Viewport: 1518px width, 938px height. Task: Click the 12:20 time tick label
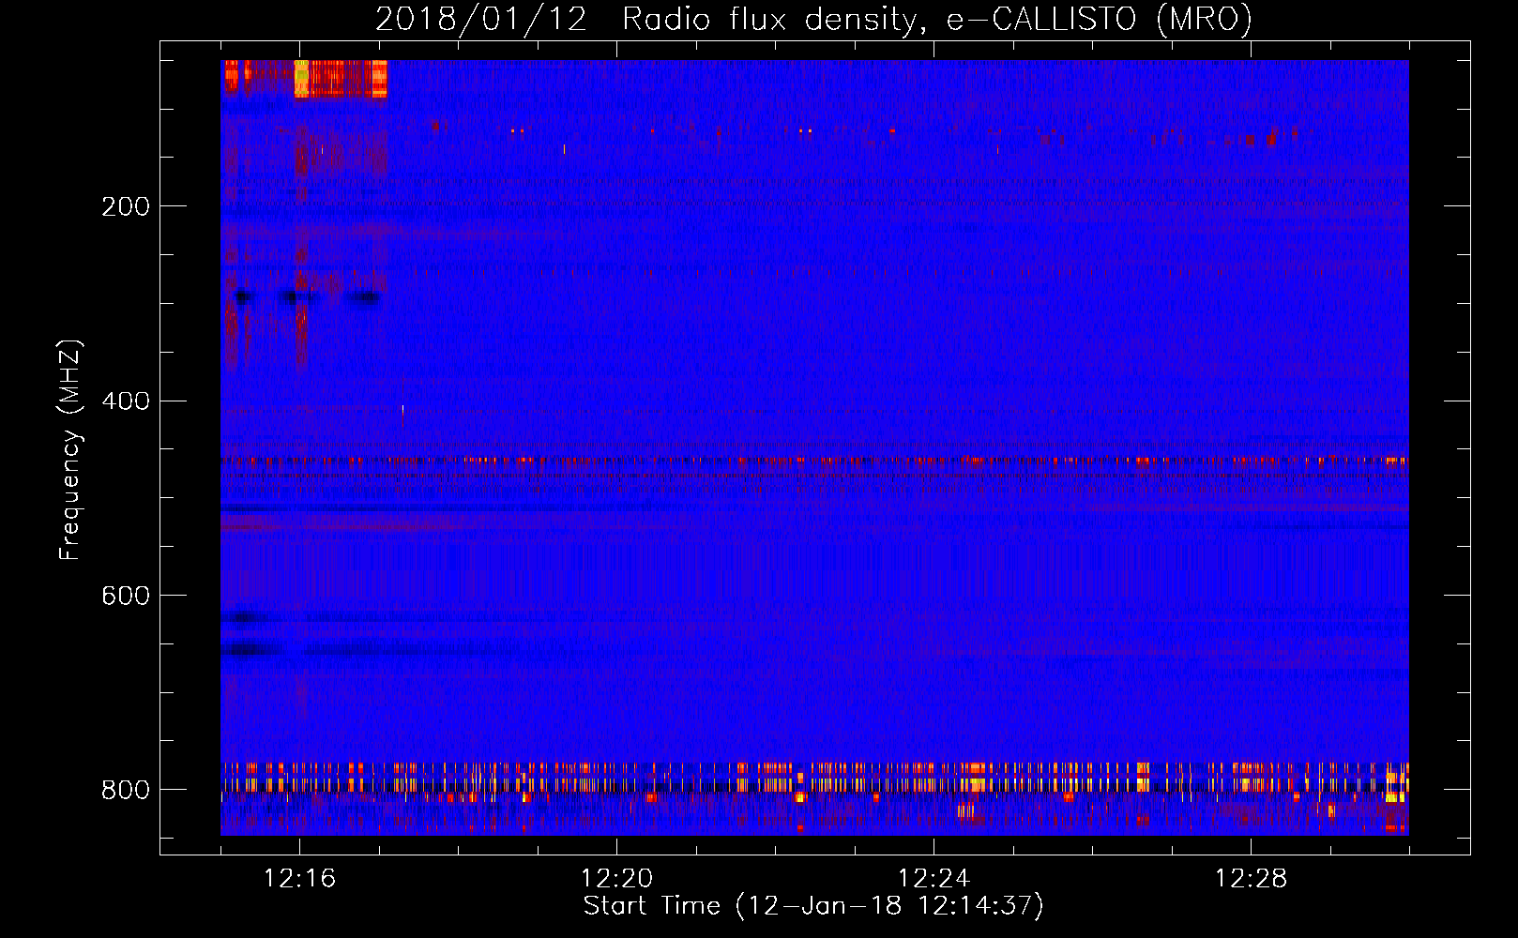point(616,878)
